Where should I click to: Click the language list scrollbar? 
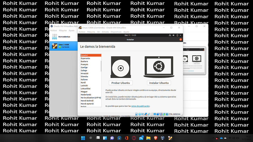[x=101, y=66]
